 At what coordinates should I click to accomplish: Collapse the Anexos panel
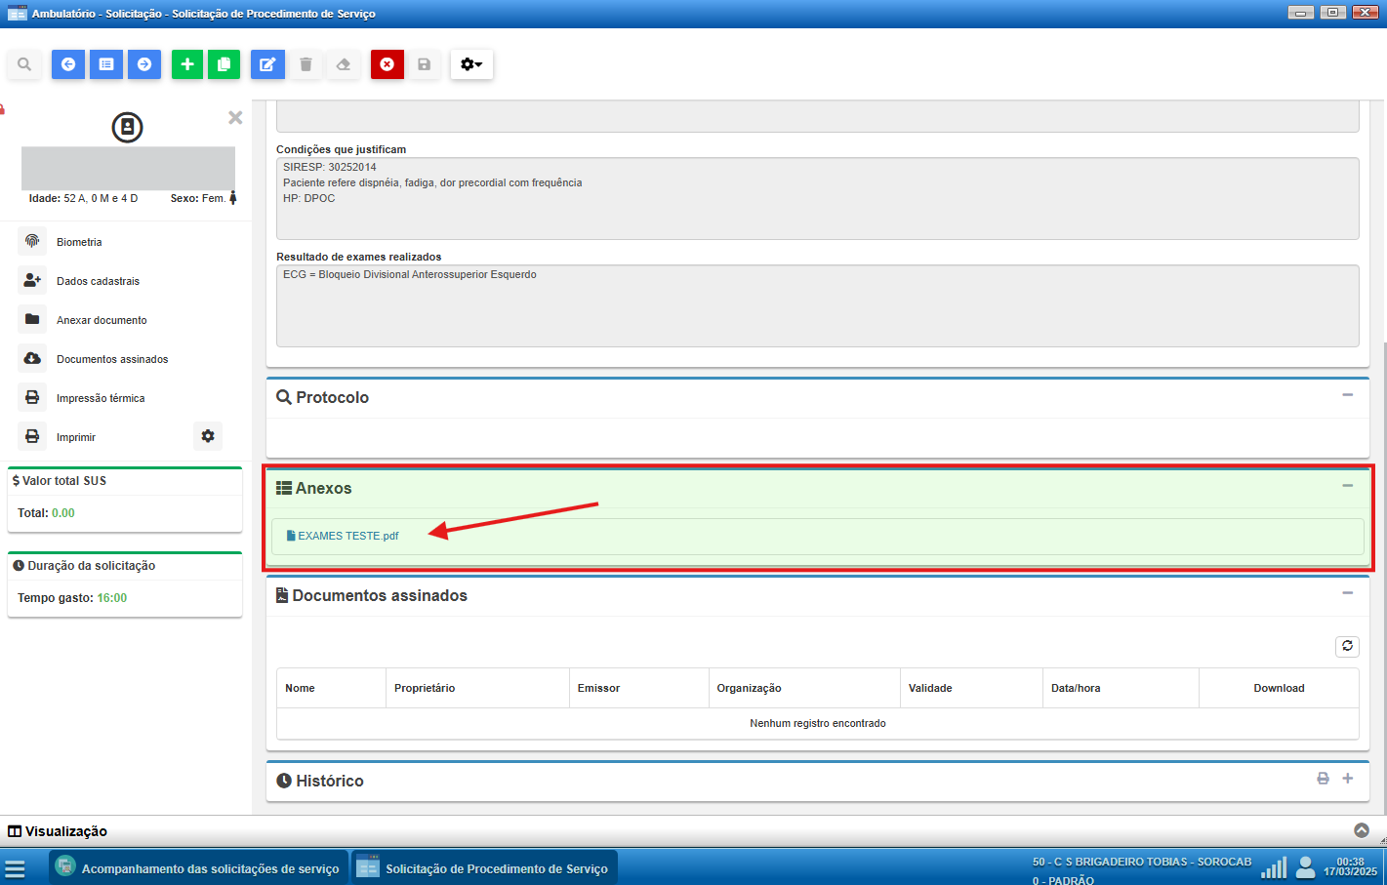1347,486
